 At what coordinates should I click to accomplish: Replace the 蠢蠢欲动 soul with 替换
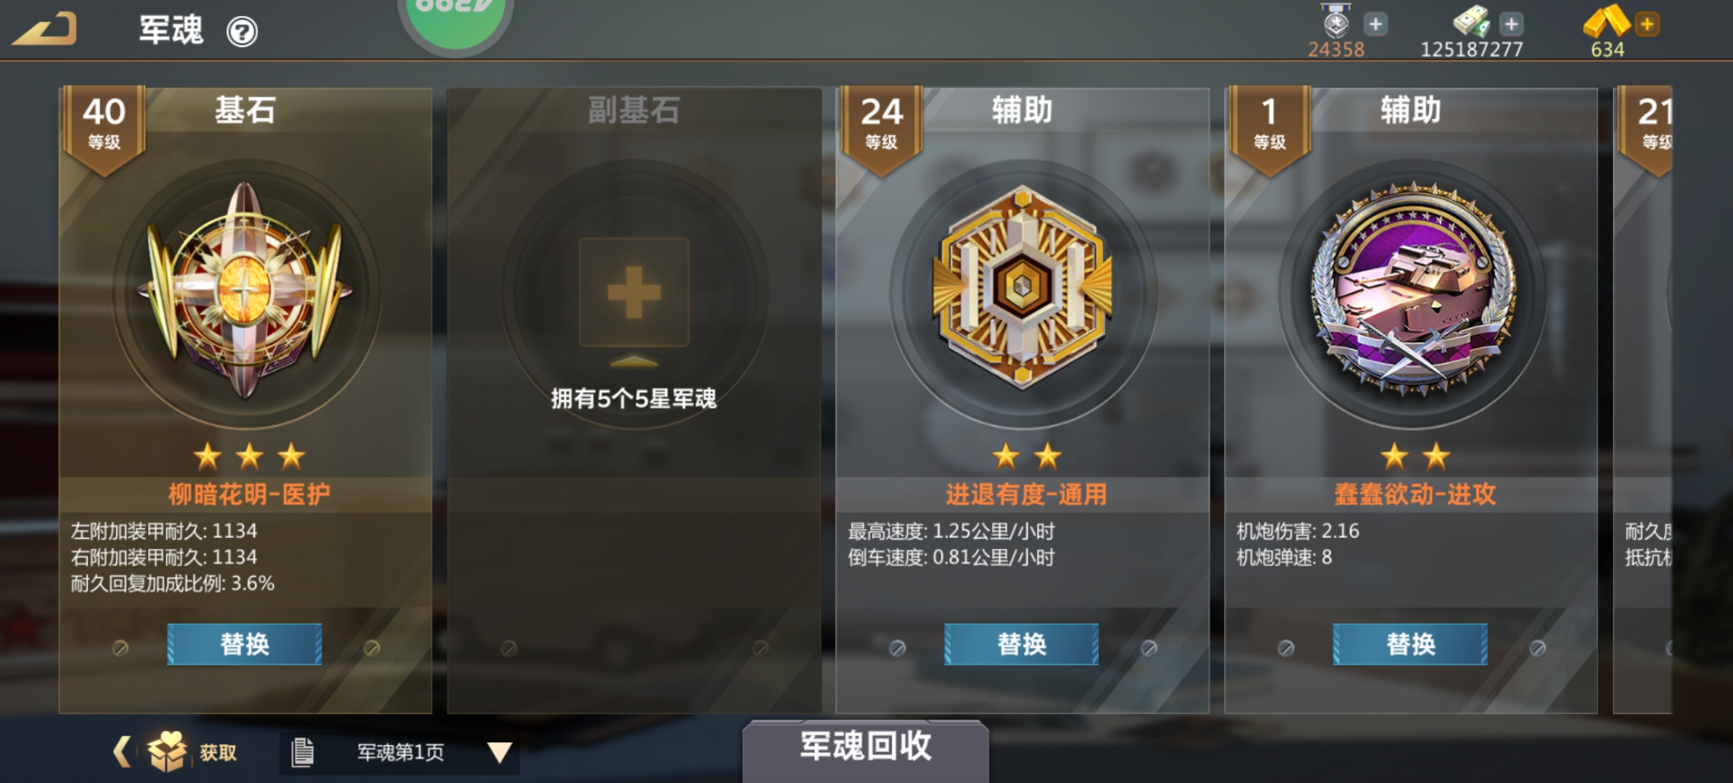pyautogui.click(x=1410, y=644)
